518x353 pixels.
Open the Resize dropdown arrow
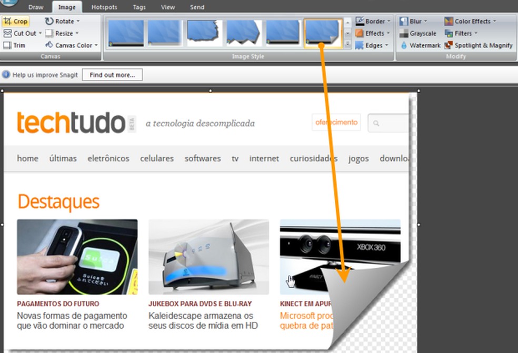coord(77,33)
